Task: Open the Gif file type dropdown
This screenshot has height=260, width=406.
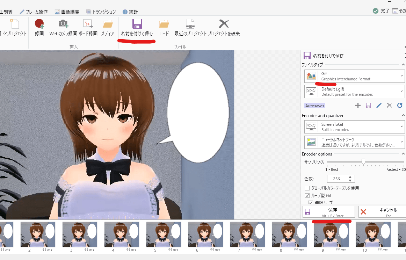Action: point(354,76)
